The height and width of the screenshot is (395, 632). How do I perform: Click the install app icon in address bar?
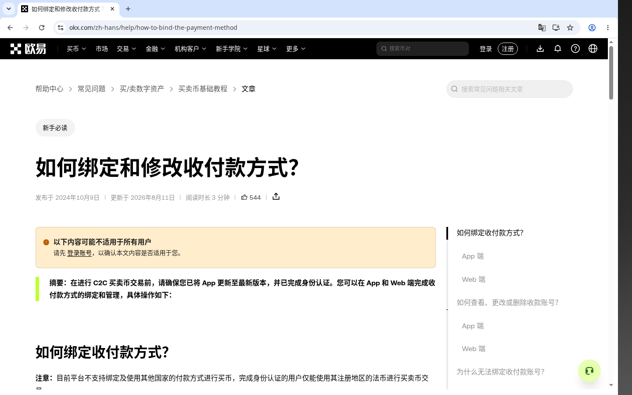click(556, 28)
